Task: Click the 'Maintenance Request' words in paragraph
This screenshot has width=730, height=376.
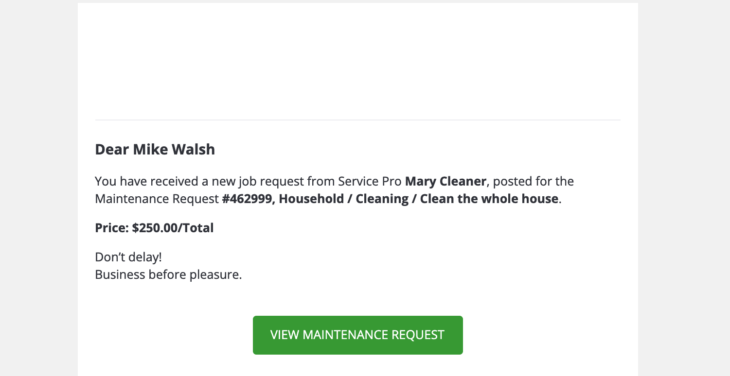Action: point(157,199)
